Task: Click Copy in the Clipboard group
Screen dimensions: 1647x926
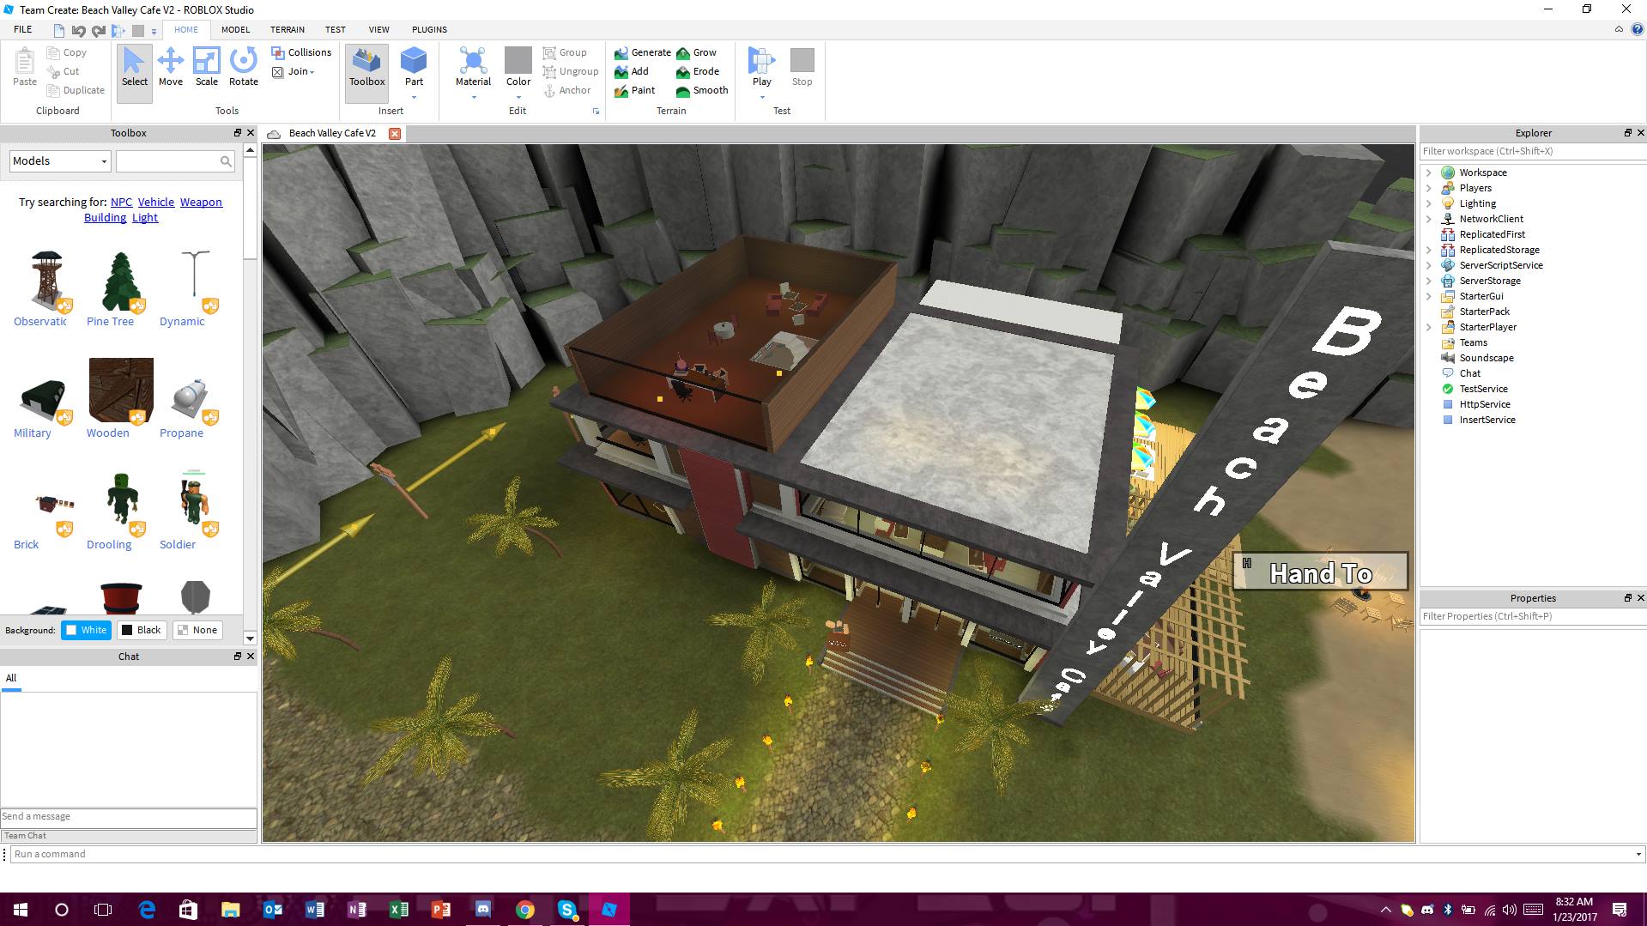Action: [67, 52]
